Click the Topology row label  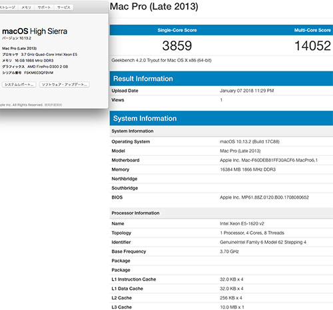(x=121, y=233)
